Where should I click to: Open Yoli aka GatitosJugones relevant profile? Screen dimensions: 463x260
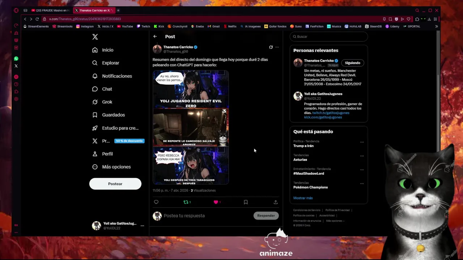(323, 94)
